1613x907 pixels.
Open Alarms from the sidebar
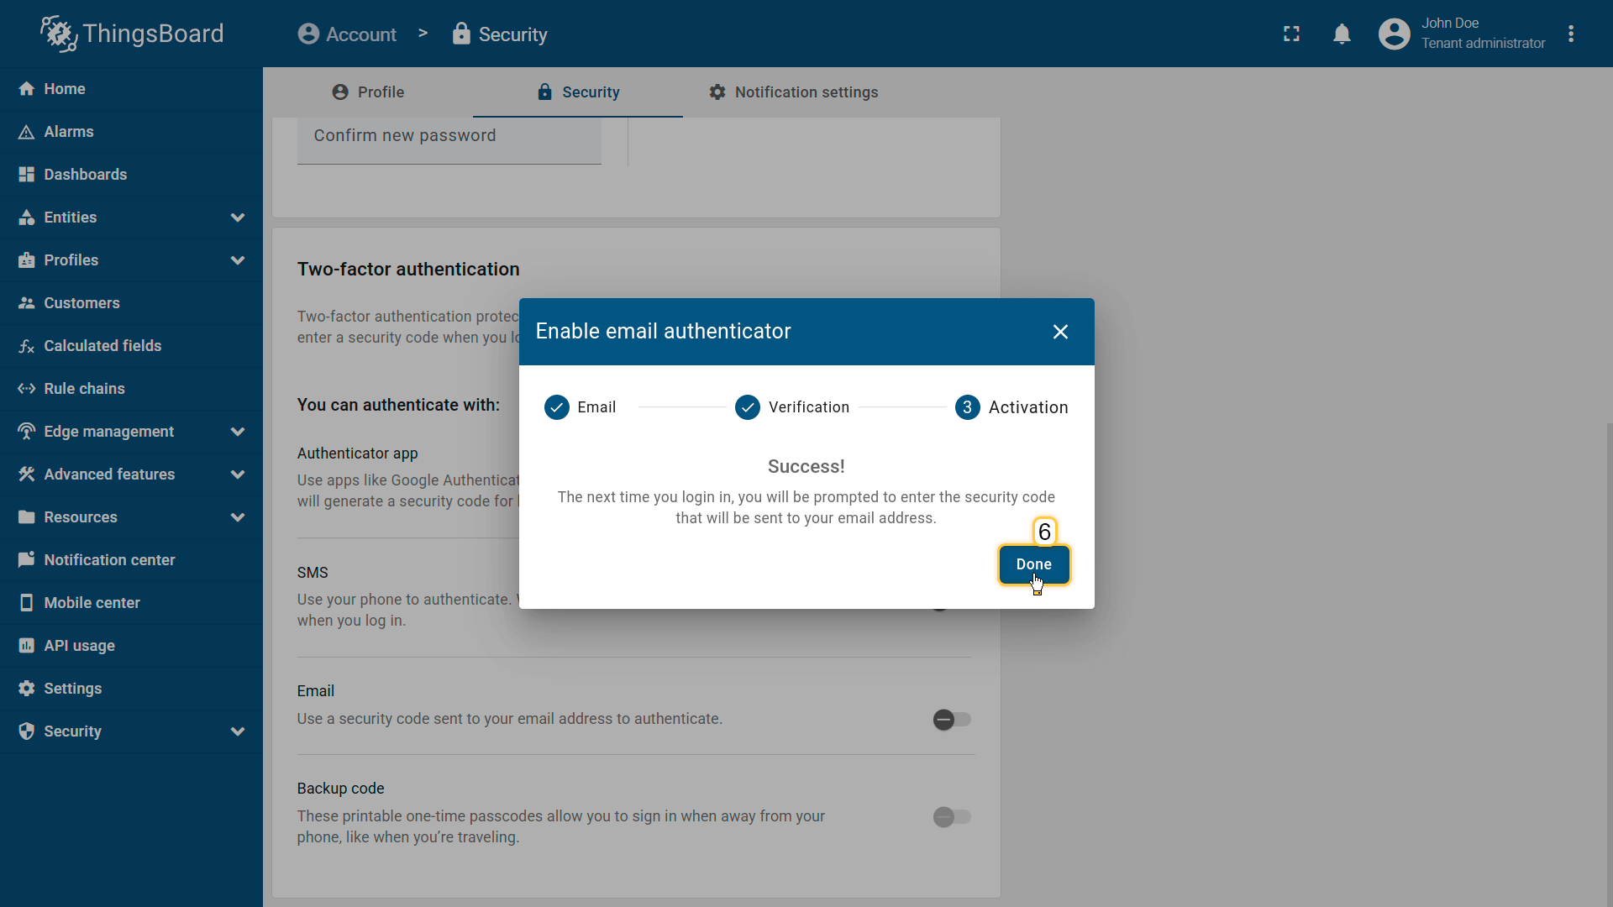[x=68, y=132]
